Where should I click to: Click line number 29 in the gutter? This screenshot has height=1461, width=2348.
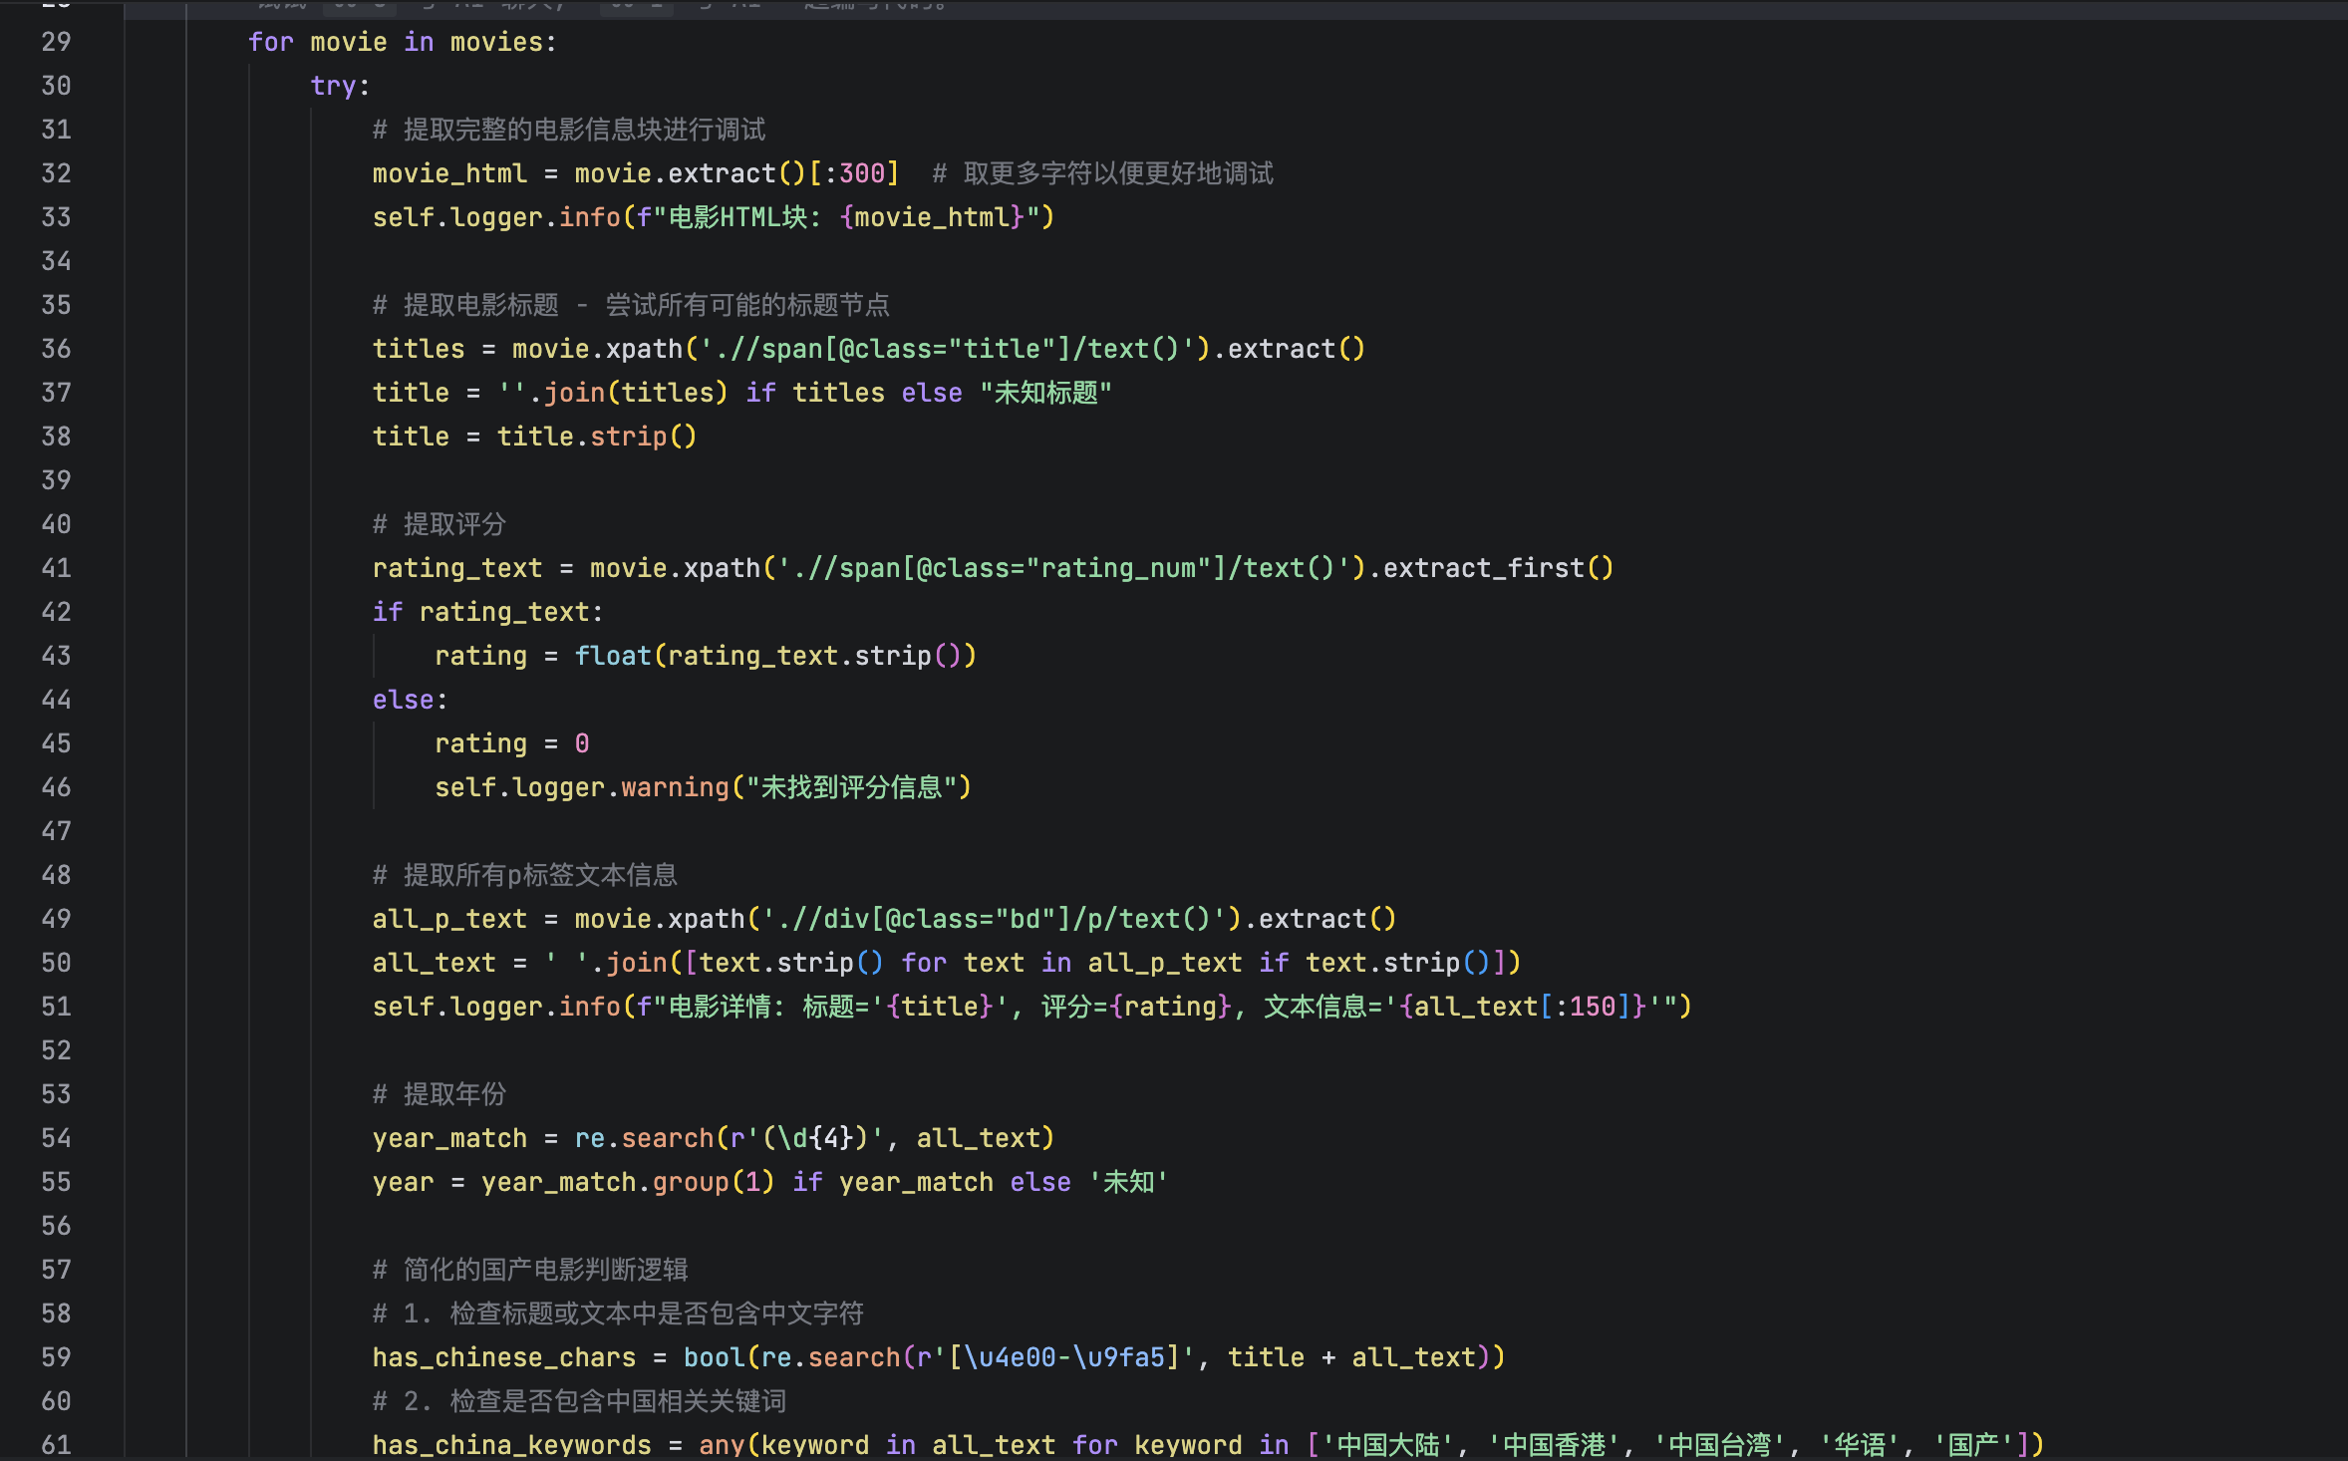pos(56,42)
